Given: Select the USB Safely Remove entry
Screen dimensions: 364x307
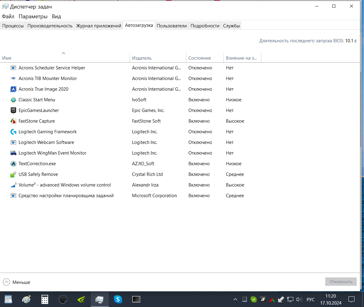Looking at the screenshot, I should coord(38,174).
